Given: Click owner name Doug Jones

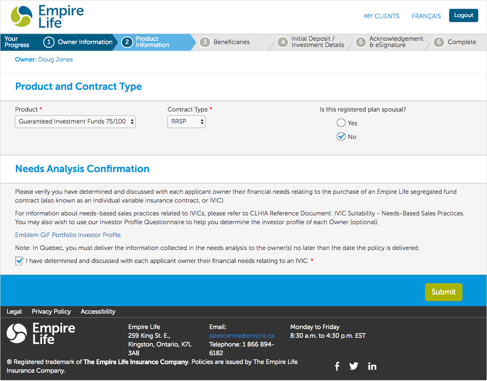Looking at the screenshot, I should [56, 59].
